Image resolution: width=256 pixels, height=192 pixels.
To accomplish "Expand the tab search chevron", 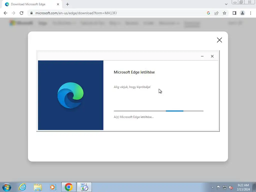I will click(x=226, y=4).
